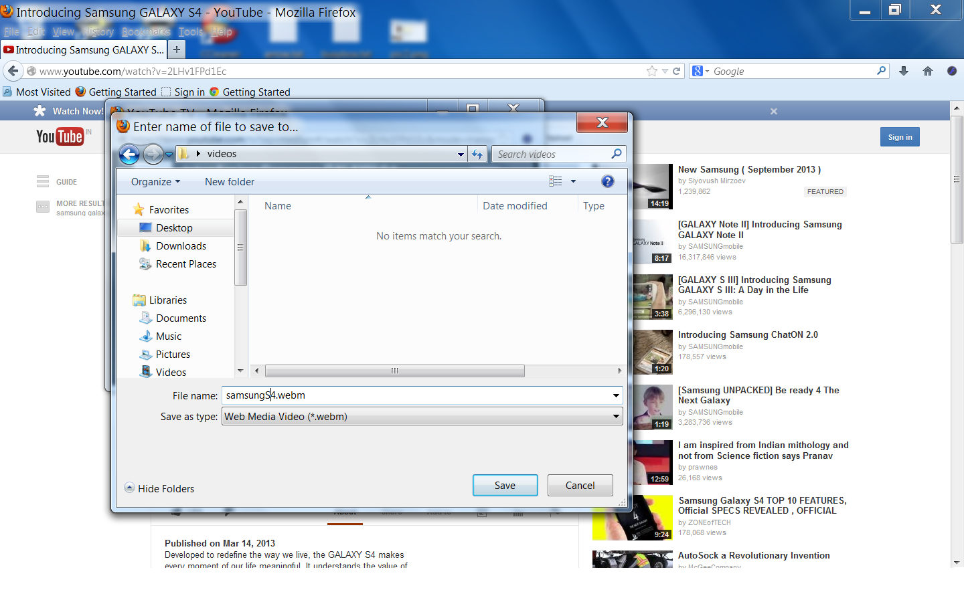Image resolution: width=964 pixels, height=602 pixels.
Task: Collapse folders with Hide Folders
Action: point(159,488)
